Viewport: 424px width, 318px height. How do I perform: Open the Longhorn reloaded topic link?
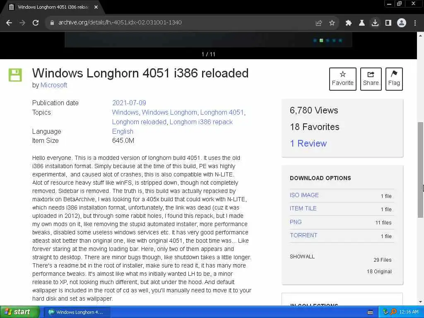coord(139,122)
